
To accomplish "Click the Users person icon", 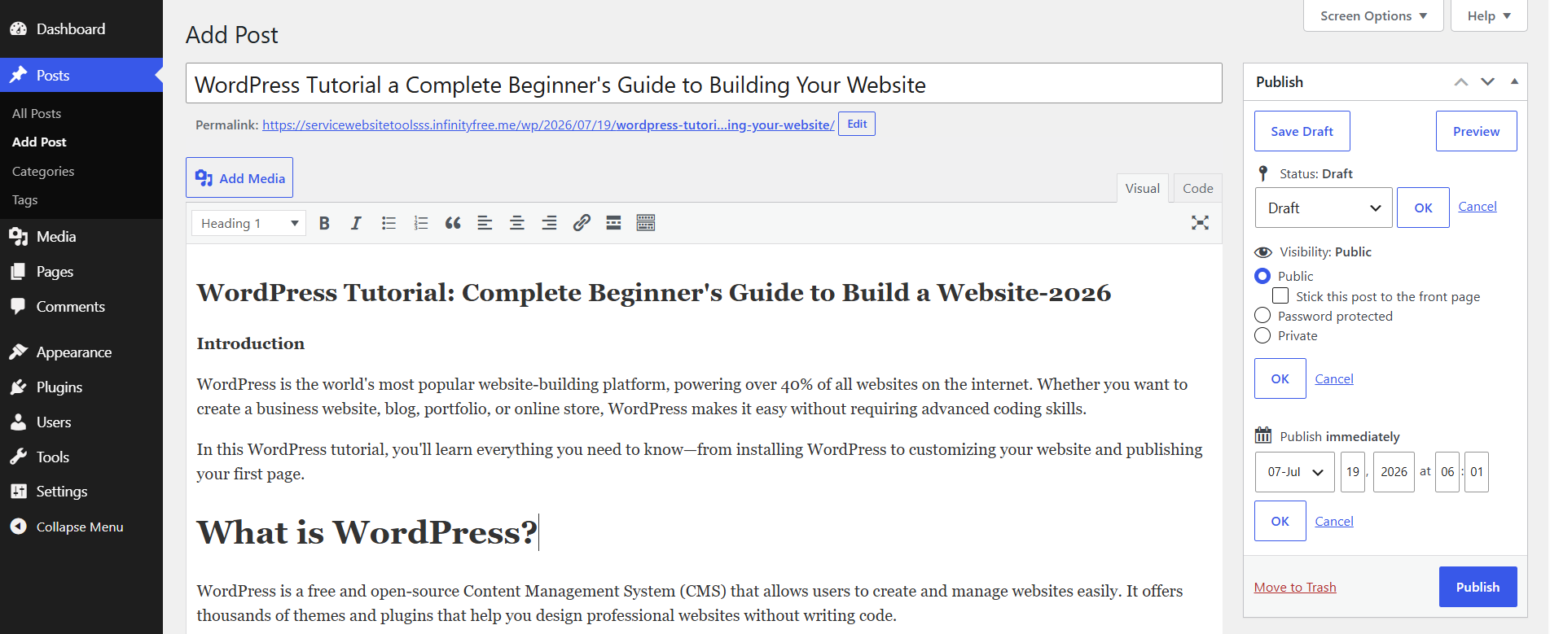I will (18, 422).
